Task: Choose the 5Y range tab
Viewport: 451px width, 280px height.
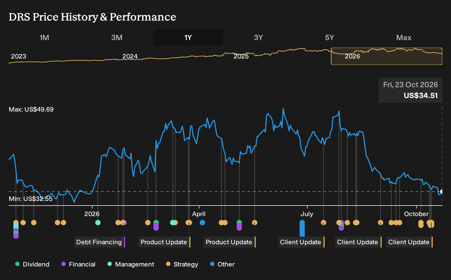Action: [329, 37]
